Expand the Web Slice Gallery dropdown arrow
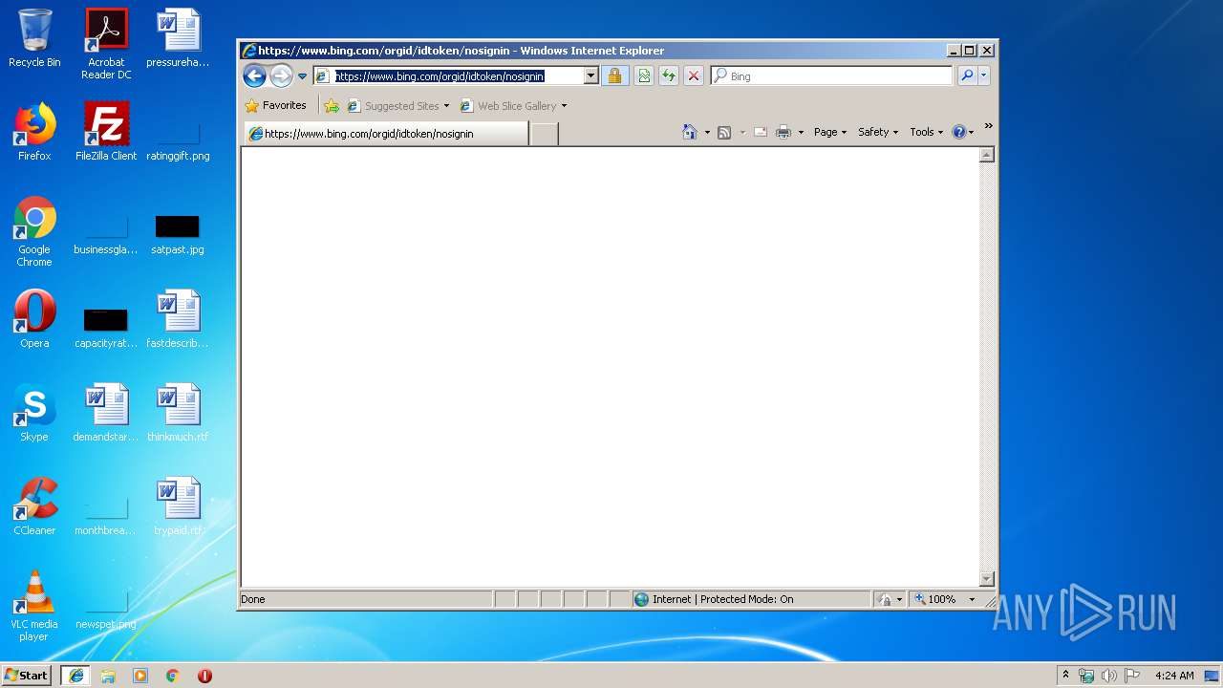The image size is (1223, 688). click(564, 106)
